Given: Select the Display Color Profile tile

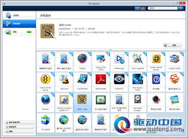Looking at the screenshot, I should coord(101,62).
